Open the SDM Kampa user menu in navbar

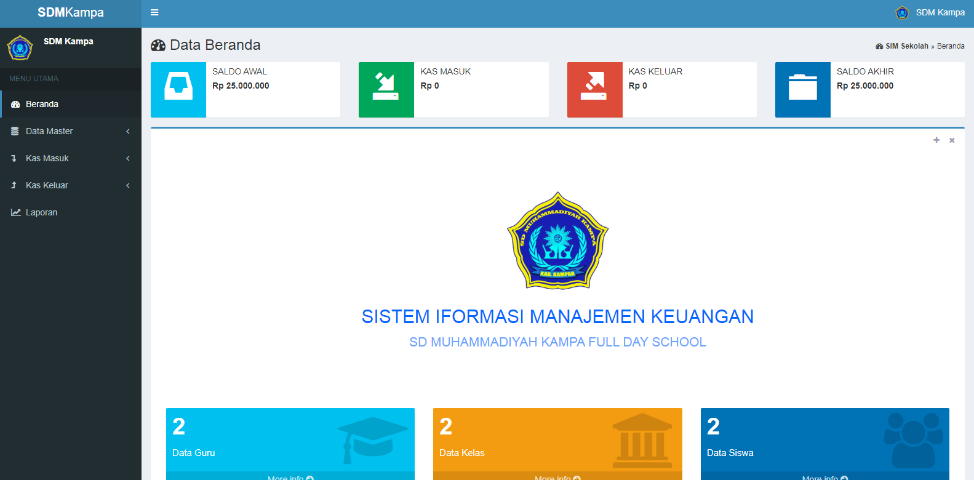(x=930, y=12)
